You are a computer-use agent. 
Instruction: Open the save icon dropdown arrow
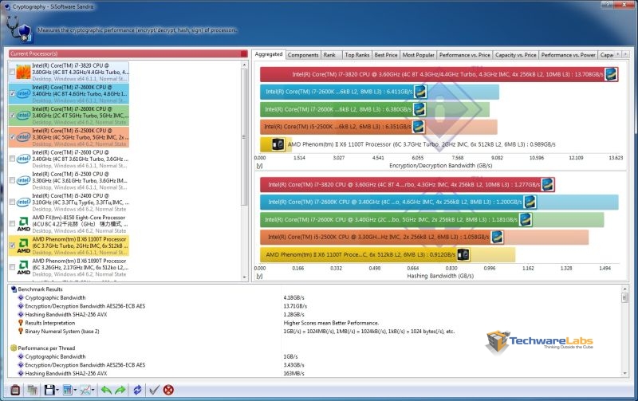57,391
